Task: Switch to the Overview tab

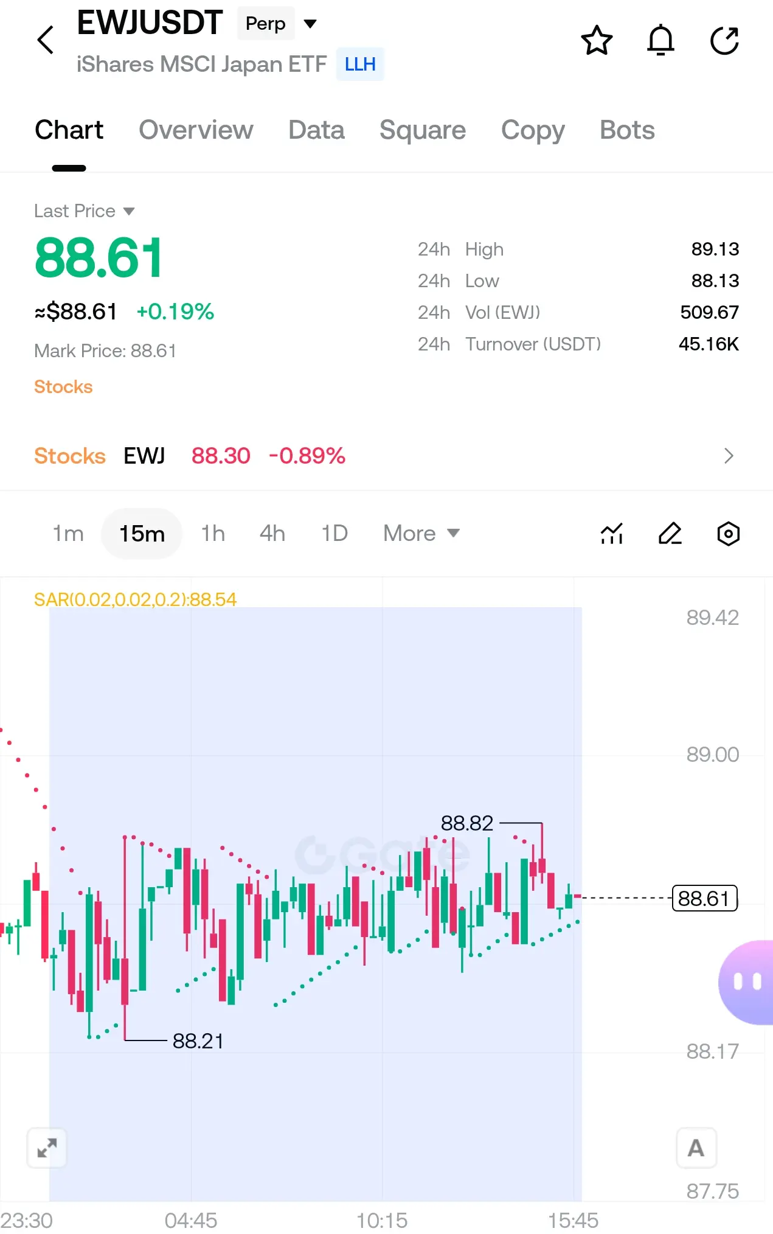Action: coord(196,130)
